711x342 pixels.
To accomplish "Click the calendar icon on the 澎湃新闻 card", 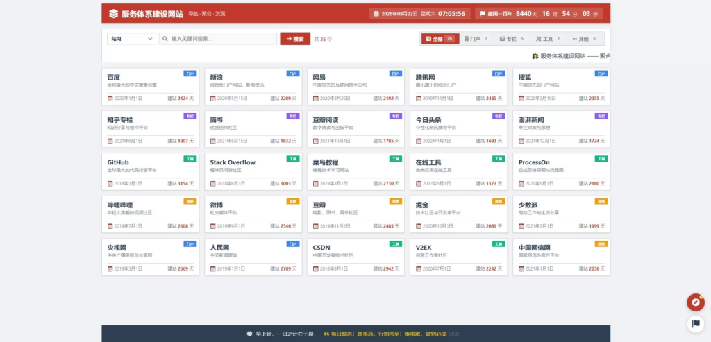I will pos(521,141).
